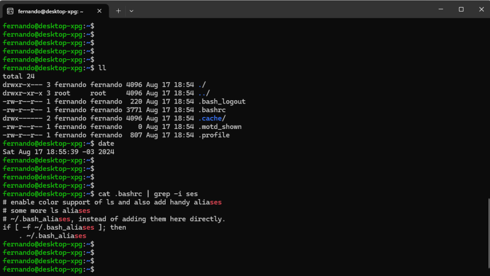Screen dimensions: 490x276
Task: Click the 'drwxr-x---' permissions text
Action: click(22, 85)
